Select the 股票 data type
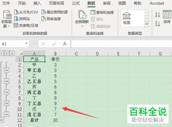 [x=127, y=18]
